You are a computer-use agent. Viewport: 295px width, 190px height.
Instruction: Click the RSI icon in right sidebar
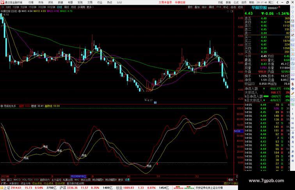coord(293,79)
